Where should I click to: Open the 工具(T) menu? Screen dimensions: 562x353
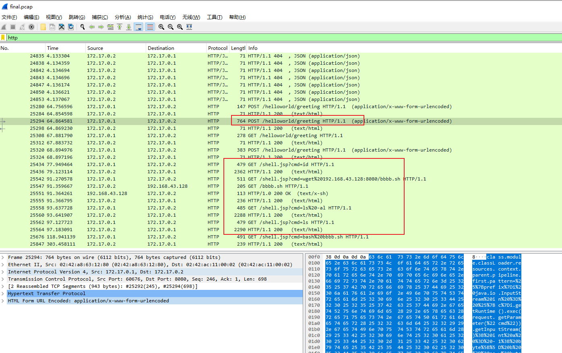(x=215, y=17)
